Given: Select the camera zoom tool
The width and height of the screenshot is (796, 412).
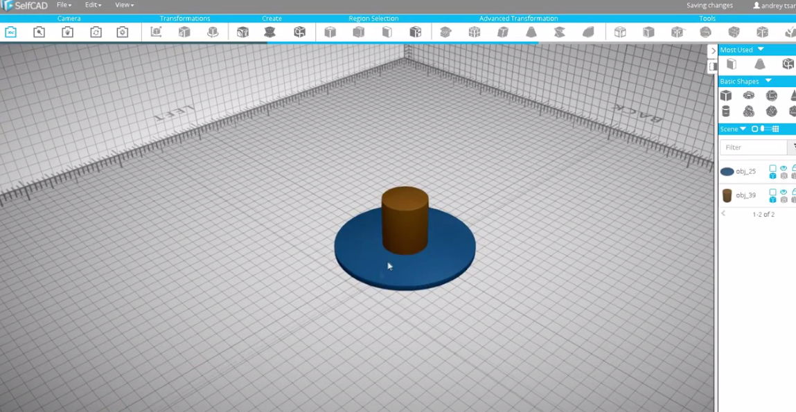Looking at the screenshot, I should (x=39, y=33).
